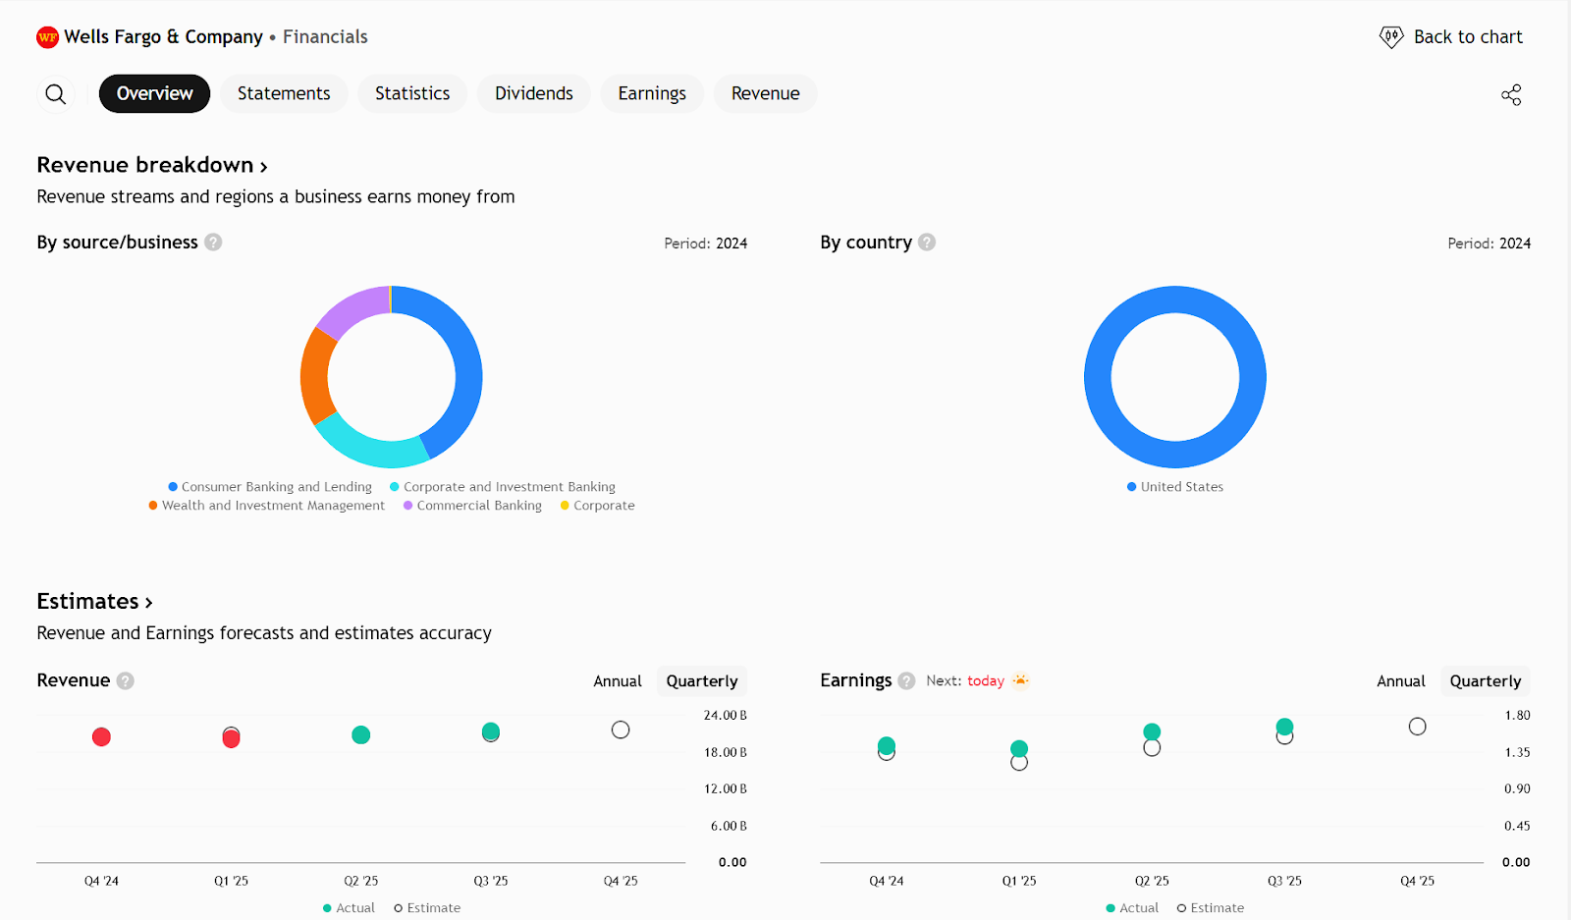The width and height of the screenshot is (1571, 920).
Task: Click the Q4 '25 revenue estimate marker
Action: [621, 730]
